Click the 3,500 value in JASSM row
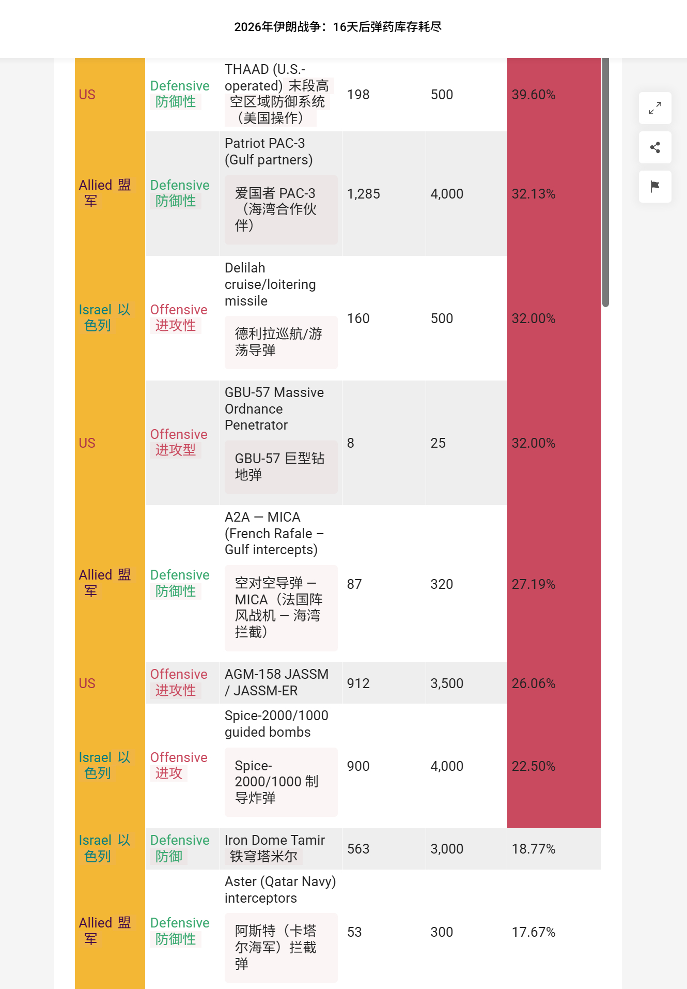 click(x=447, y=683)
